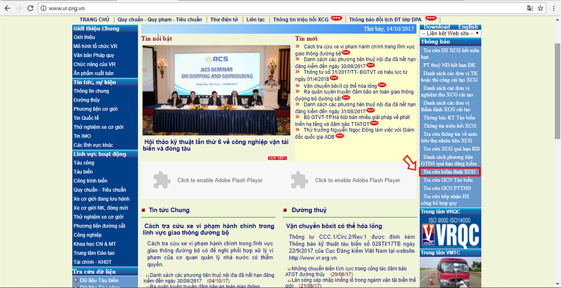This screenshot has width=561, height=288.
Task: Open Thông tin chung sidebar link
Action: point(91,91)
